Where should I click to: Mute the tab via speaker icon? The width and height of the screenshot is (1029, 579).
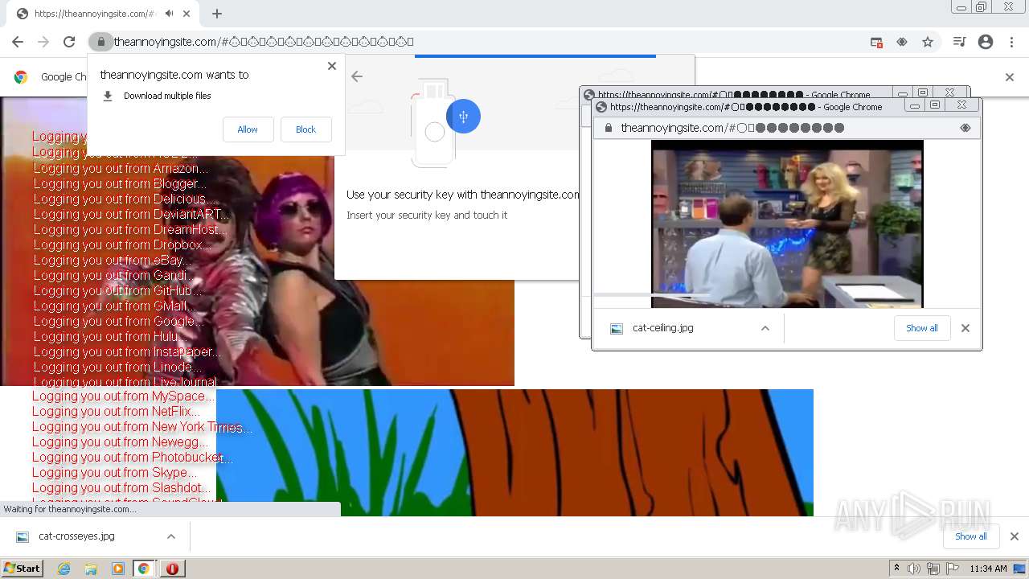[x=169, y=14]
